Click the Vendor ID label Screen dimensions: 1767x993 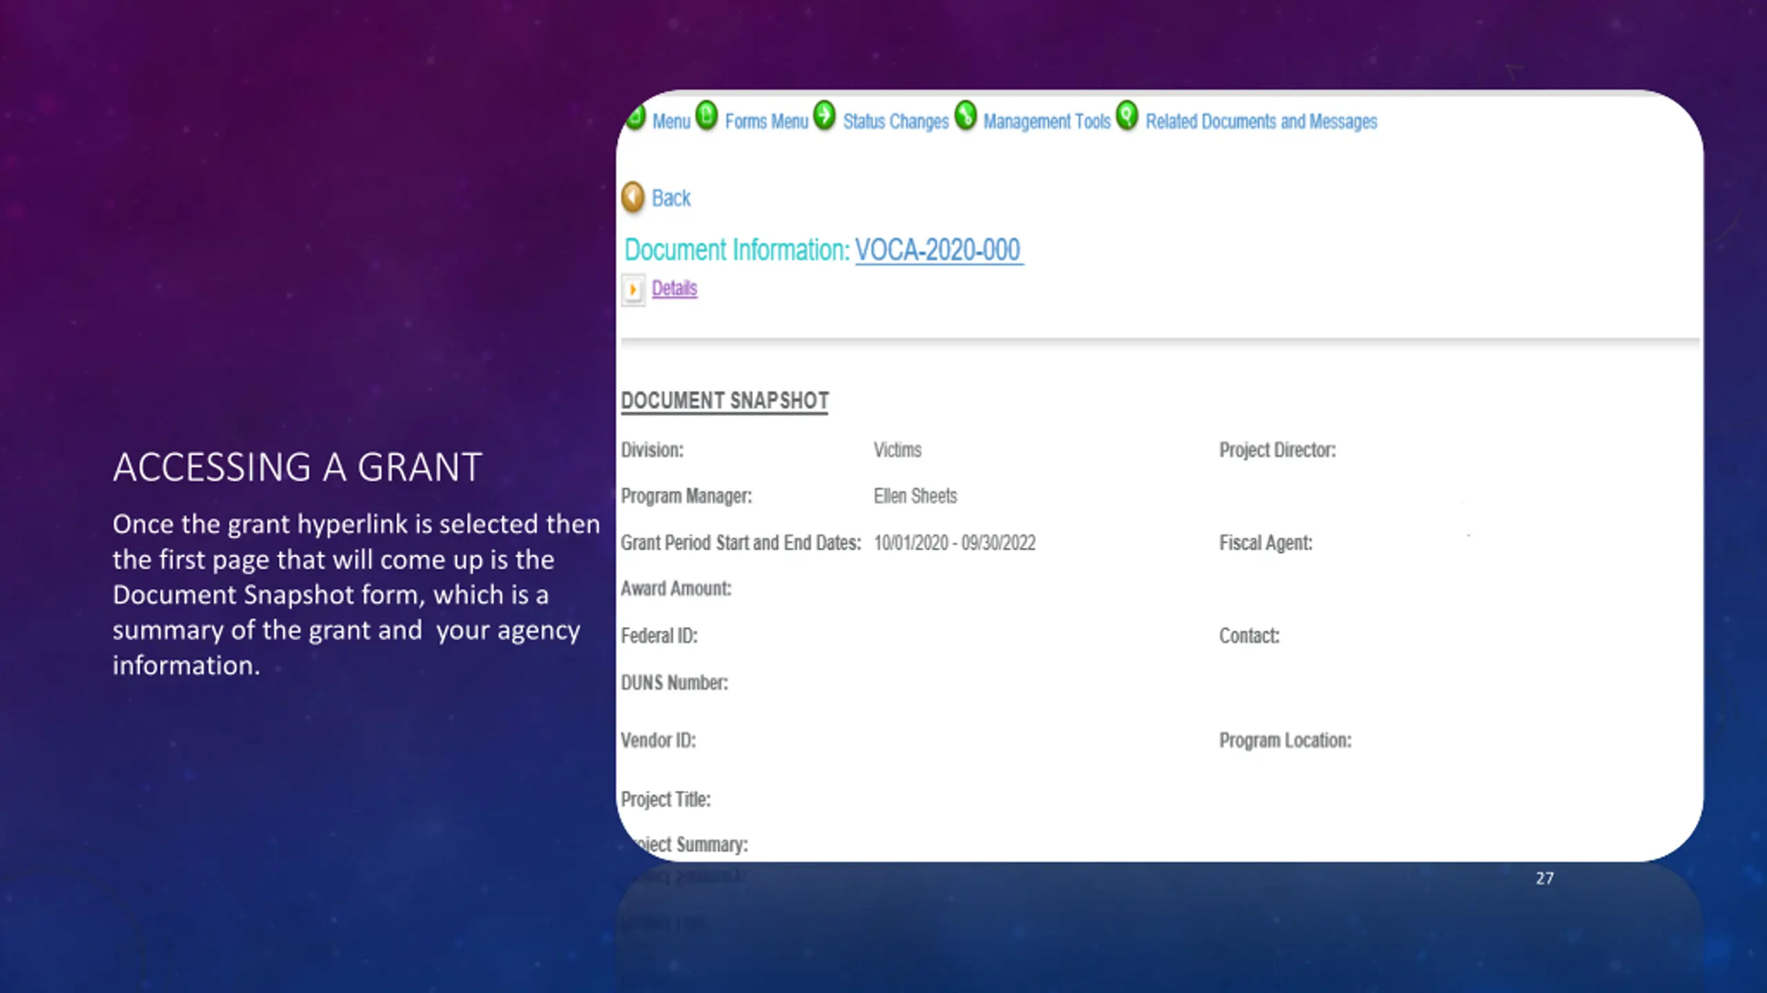(658, 740)
